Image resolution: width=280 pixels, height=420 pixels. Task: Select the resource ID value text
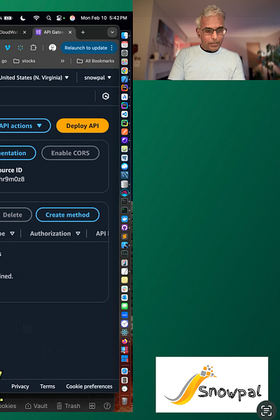(x=12, y=179)
